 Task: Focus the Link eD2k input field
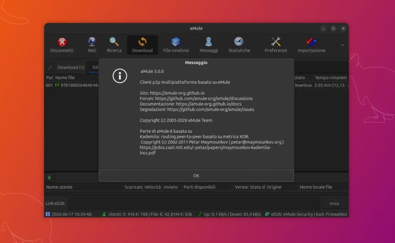pyautogui.click(x=194, y=203)
